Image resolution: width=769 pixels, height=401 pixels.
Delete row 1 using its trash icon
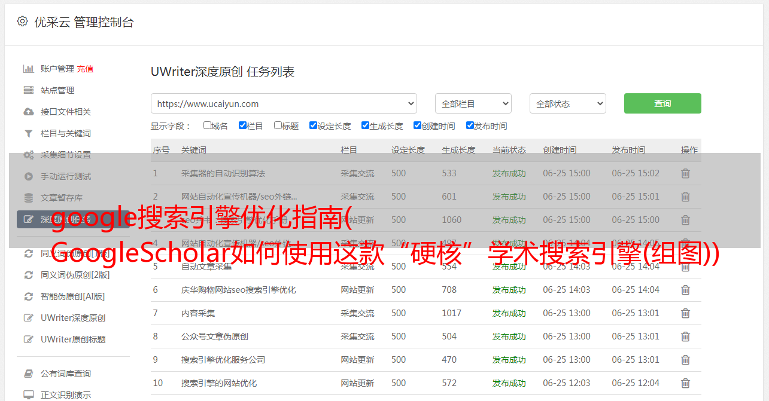[x=685, y=173]
